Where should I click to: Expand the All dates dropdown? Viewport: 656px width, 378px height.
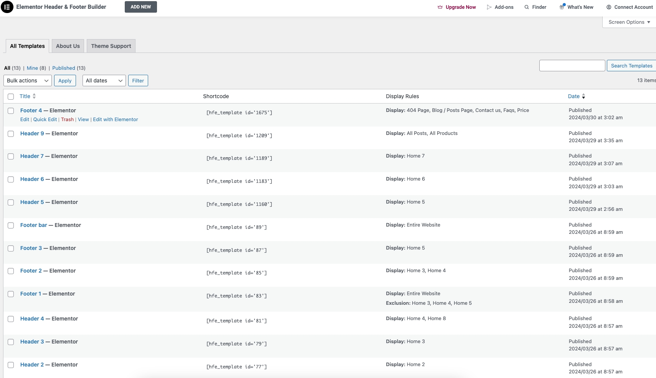(104, 81)
